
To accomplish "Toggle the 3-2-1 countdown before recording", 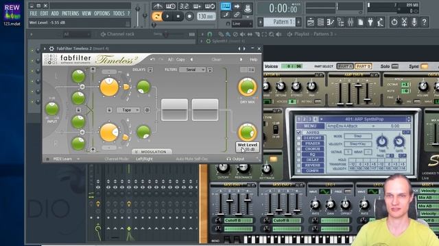I will pyautogui.click(x=184, y=6).
